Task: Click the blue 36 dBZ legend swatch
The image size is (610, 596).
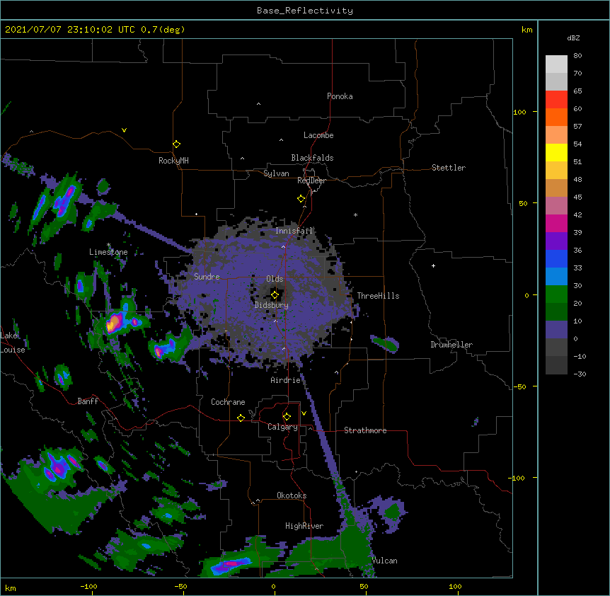Action: 556,258
